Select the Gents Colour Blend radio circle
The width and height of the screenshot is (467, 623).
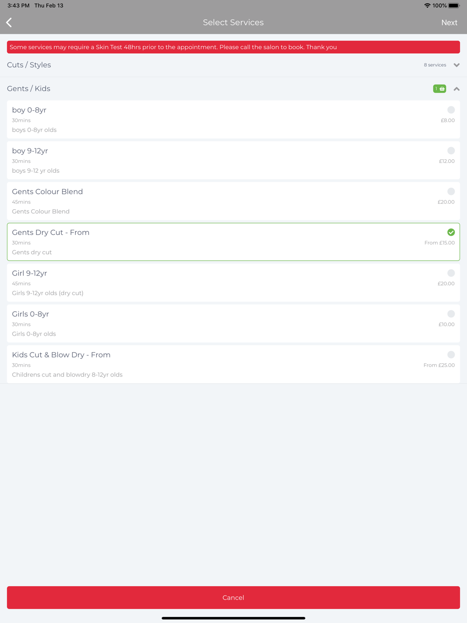point(451,191)
